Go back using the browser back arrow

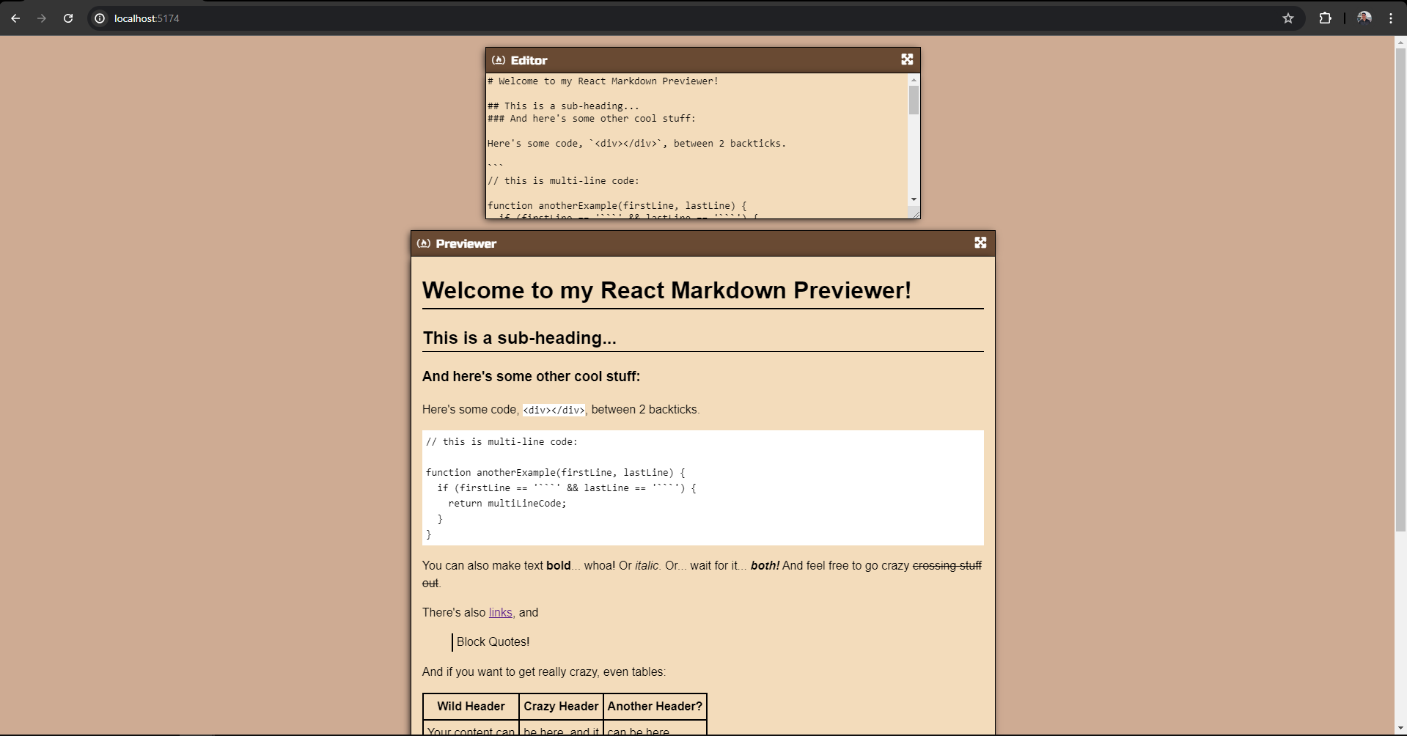pos(15,18)
